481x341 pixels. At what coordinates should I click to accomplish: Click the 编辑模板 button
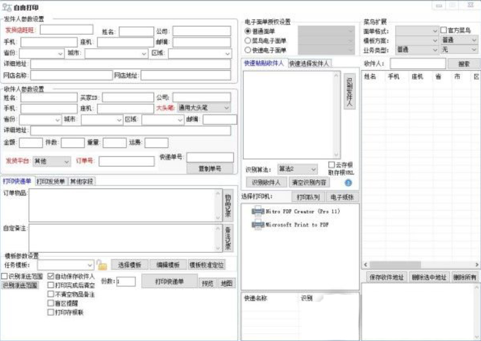click(x=168, y=265)
